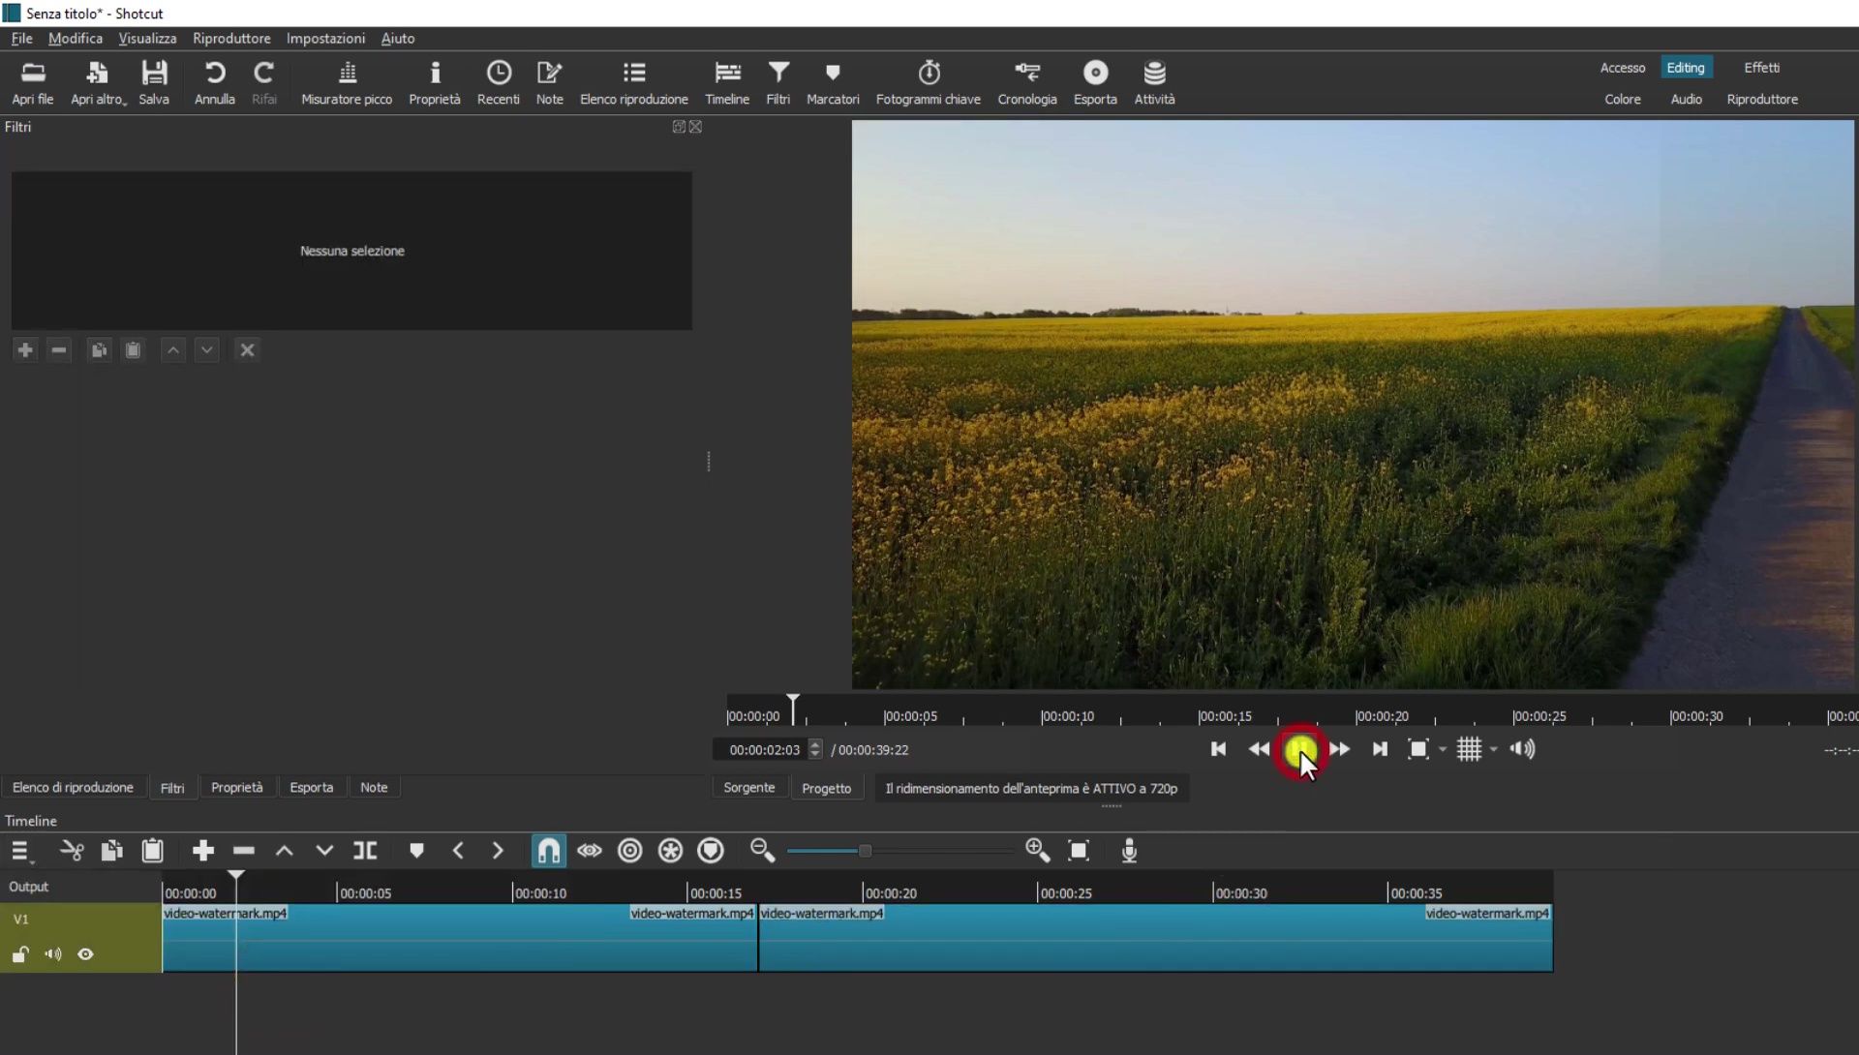Overwrite clip onto the track
The width and height of the screenshot is (1859, 1055).
pyautogui.click(x=324, y=851)
